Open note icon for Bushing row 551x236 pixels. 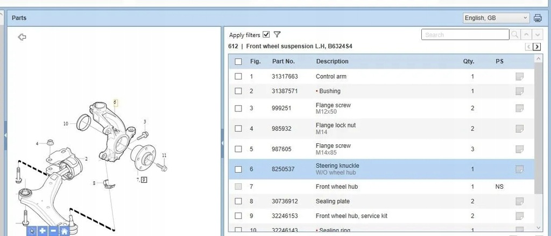[519, 91]
